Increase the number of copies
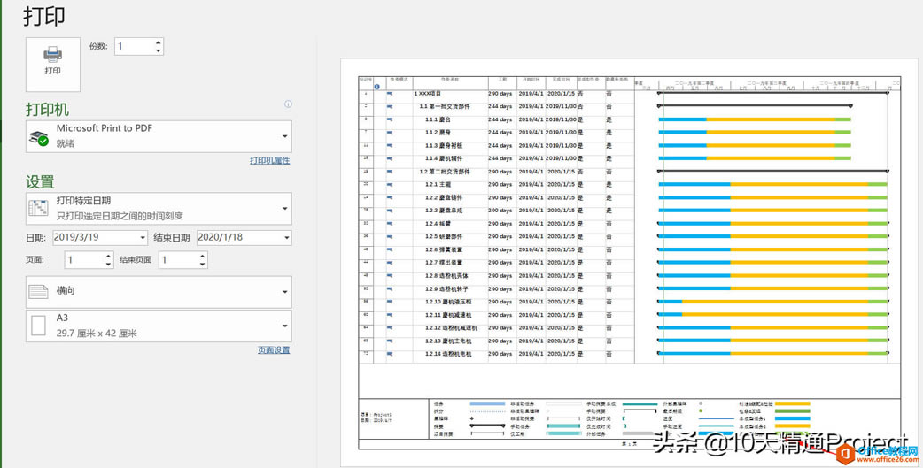 (159, 42)
